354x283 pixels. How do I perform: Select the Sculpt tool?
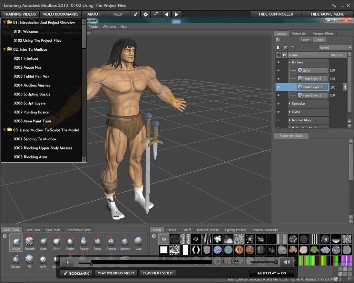click(x=16, y=242)
